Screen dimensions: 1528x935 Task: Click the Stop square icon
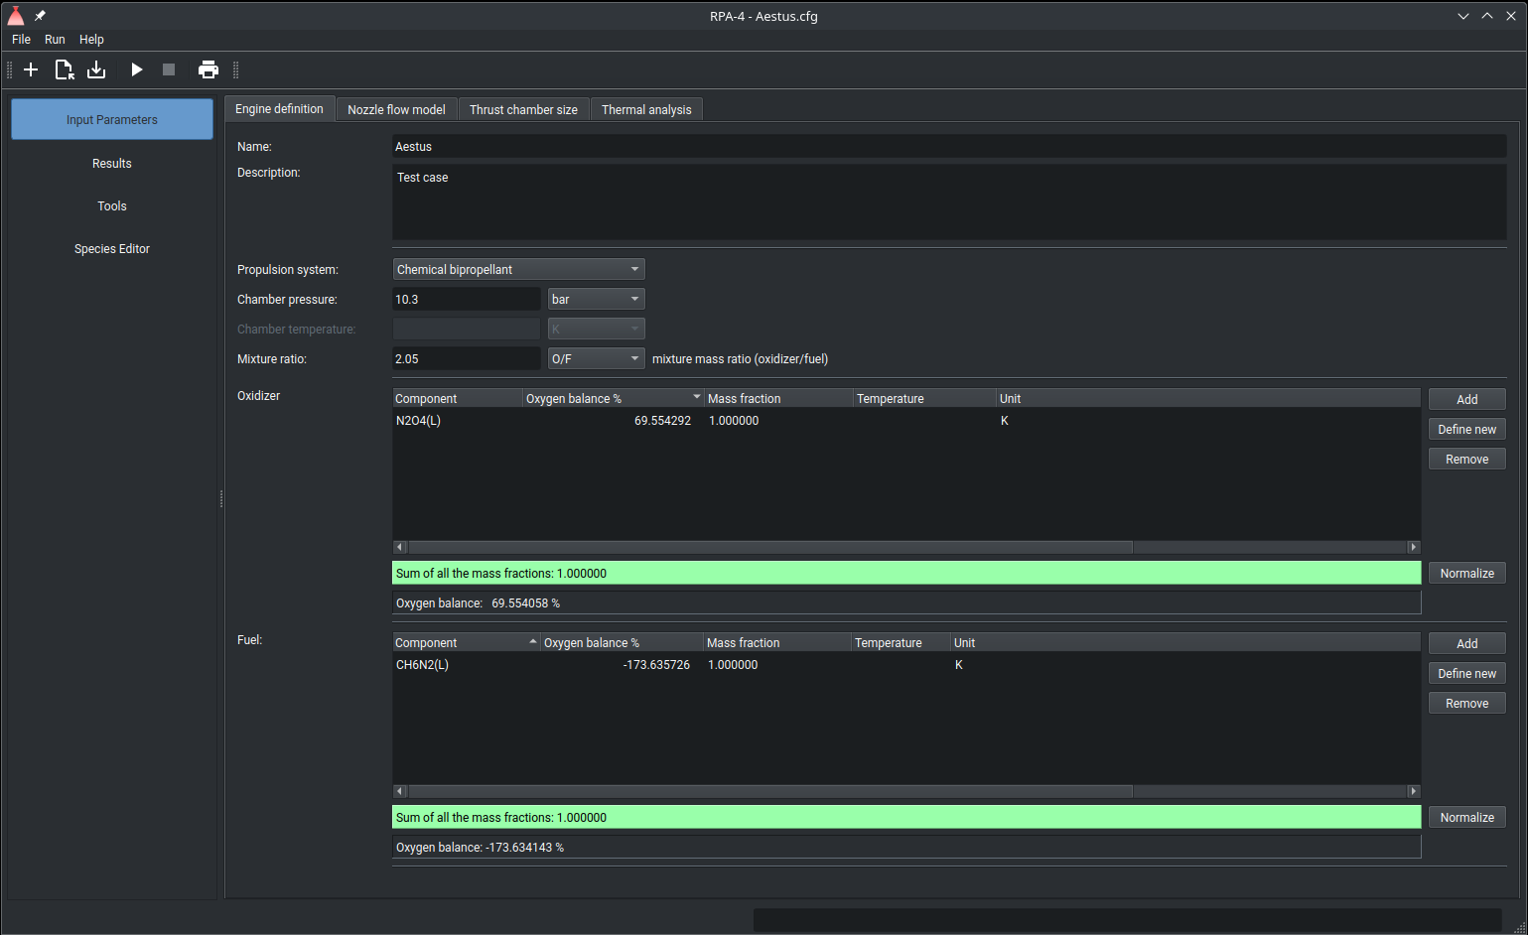click(x=169, y=69)
